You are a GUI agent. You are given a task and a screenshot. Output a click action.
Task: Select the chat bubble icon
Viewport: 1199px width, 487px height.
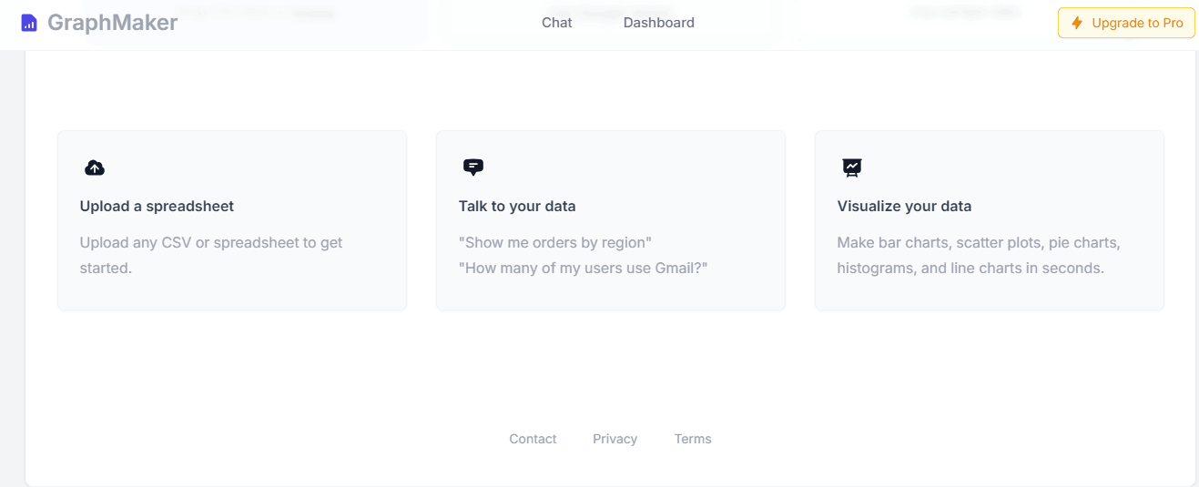473,167
